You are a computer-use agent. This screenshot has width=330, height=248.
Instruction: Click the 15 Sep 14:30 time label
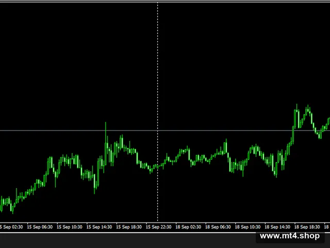click(99, 227)
